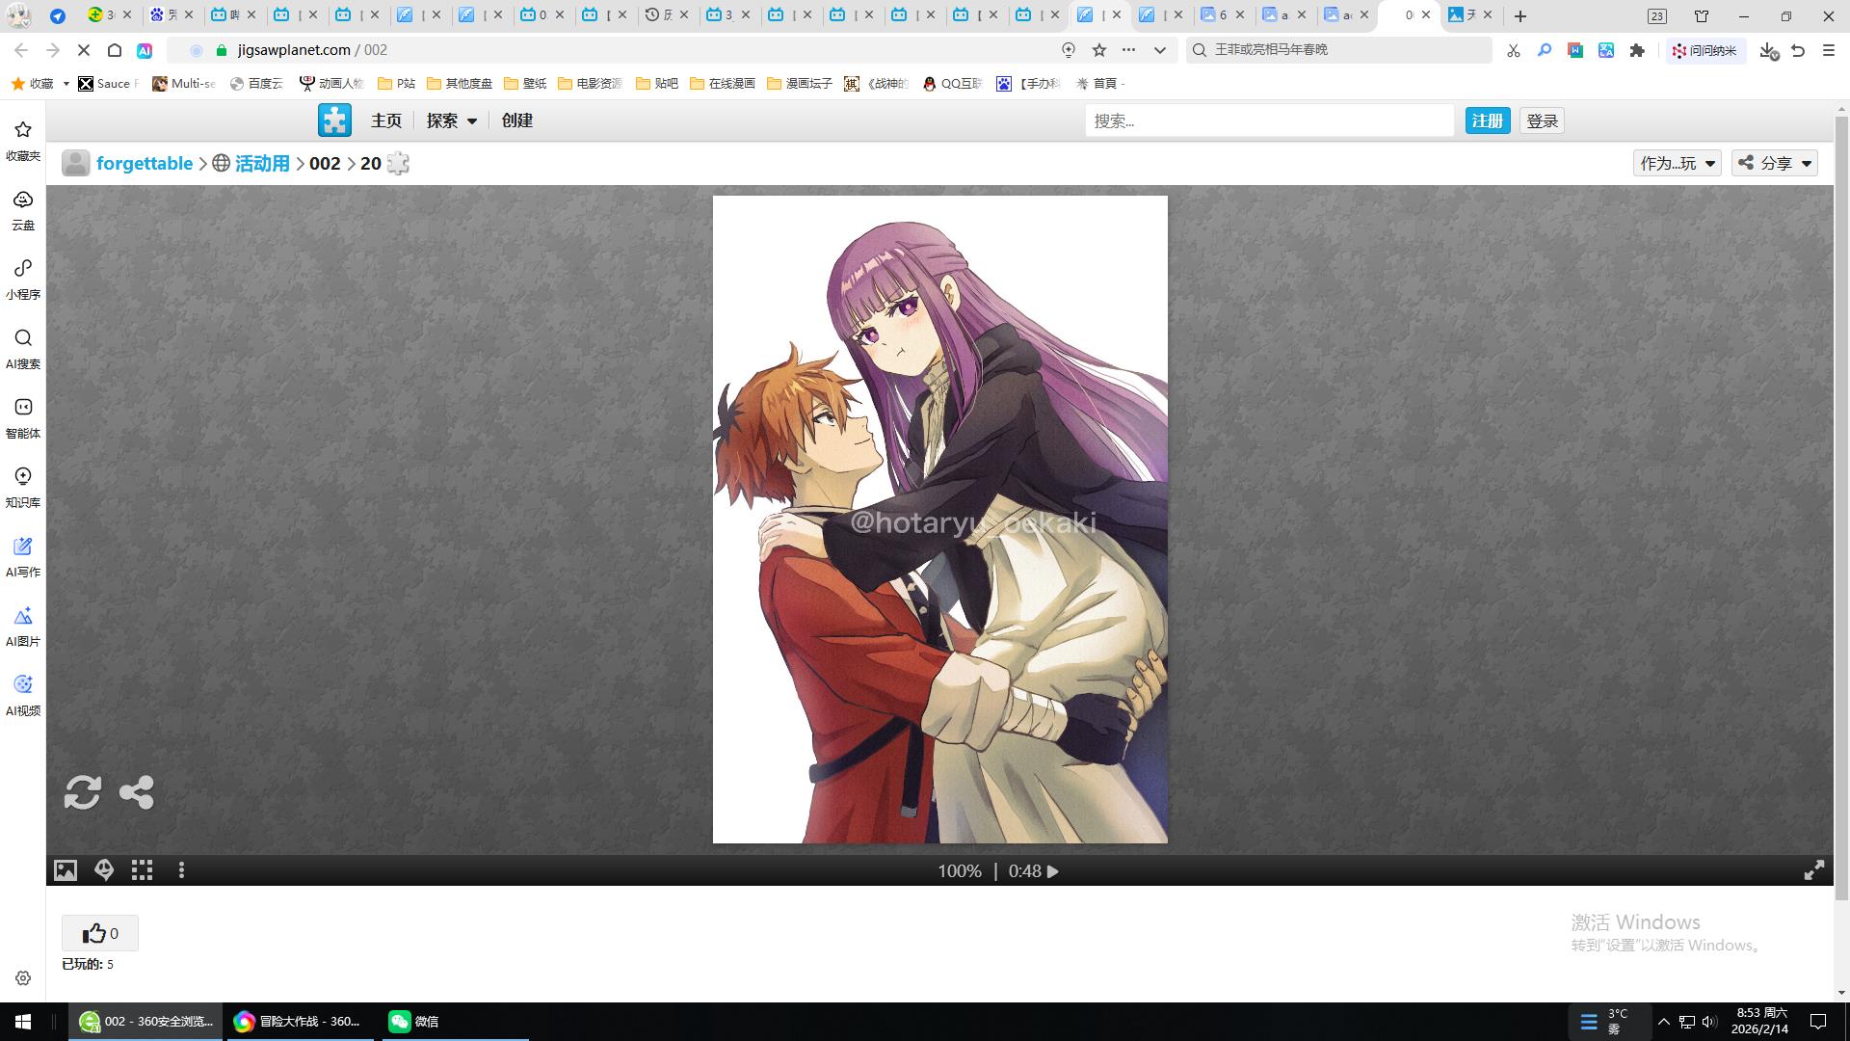Toggle the ghost image overlay icon
The image size is (1850, 1041).
coord(104,870)
